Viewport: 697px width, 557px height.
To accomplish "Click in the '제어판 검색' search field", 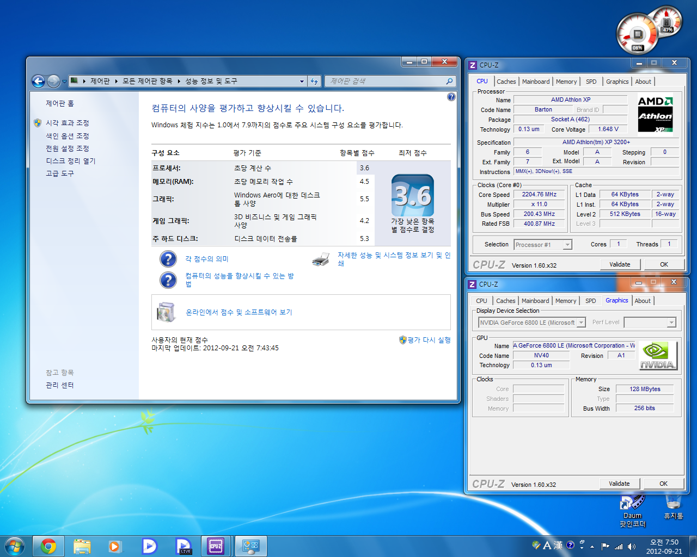I will click(x=386, y=81).
